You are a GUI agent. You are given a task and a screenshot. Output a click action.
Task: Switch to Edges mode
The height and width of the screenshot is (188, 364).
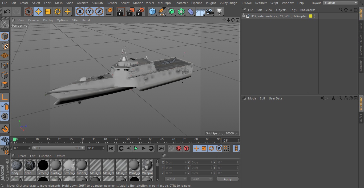coord(5,75)
